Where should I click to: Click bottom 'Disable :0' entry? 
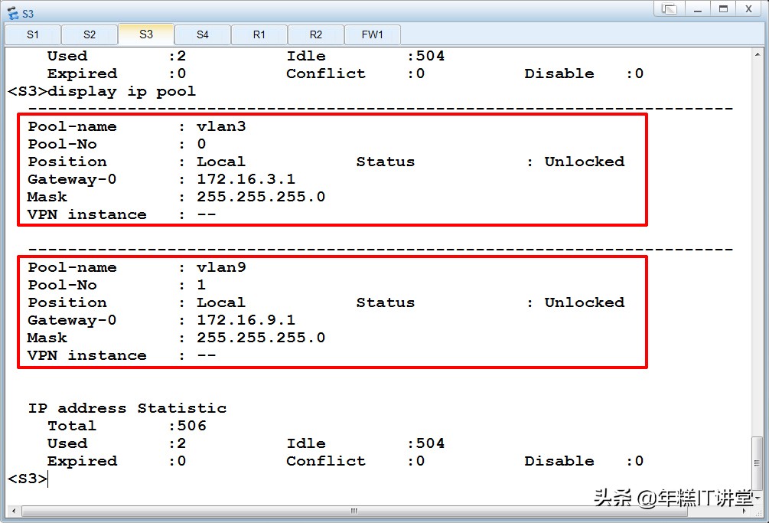[x=584, y=461]
